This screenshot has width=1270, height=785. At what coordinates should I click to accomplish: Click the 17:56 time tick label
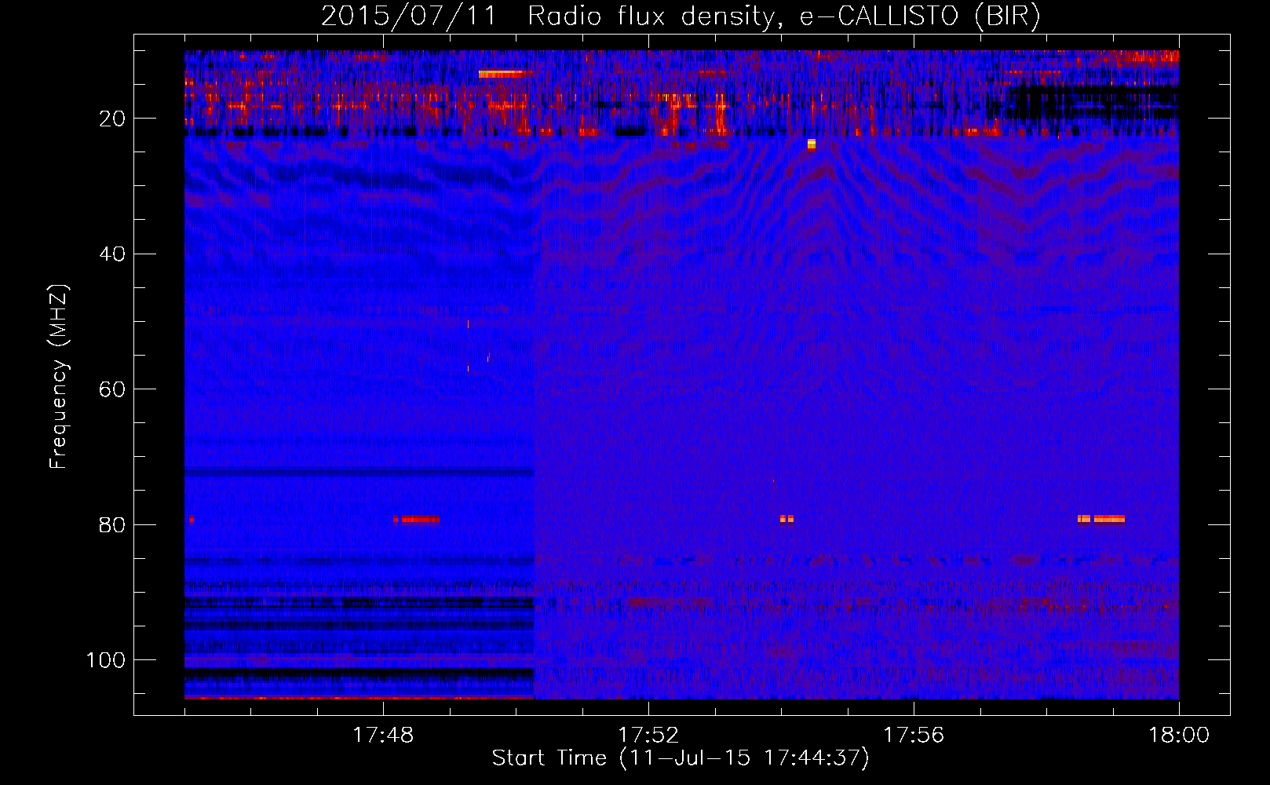914,736
